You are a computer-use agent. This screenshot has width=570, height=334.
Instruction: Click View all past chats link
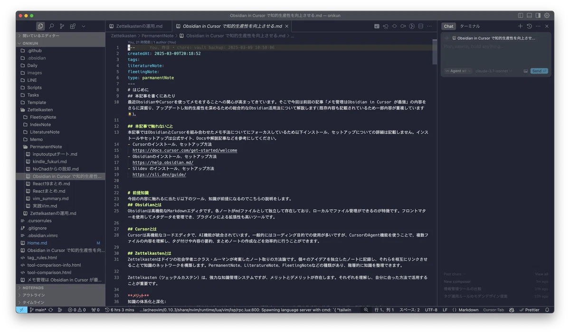point(541,274)
